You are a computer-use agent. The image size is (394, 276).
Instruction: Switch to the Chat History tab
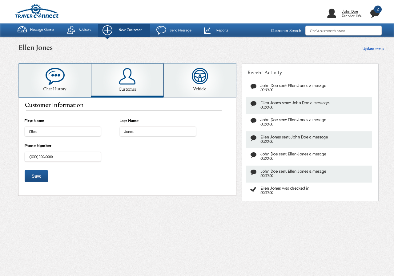[x=55, y=80]
